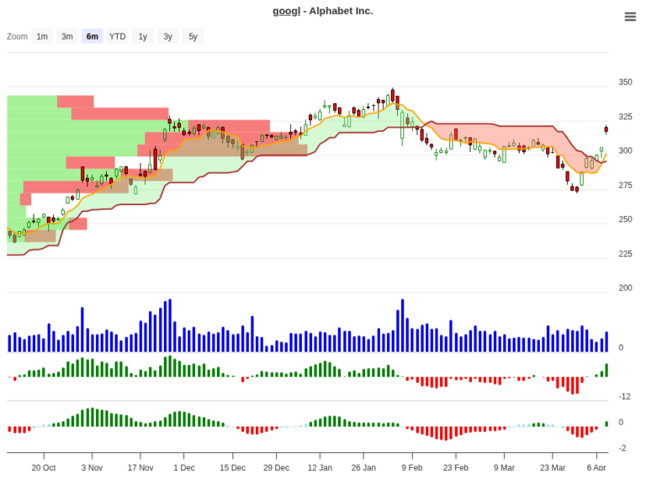Click the 29 Dec date label
Screen dimensions: 646x489
(x=276, y=468)
